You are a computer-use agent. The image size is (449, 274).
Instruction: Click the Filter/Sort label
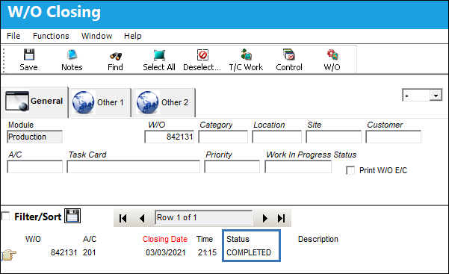click(38, 217)
